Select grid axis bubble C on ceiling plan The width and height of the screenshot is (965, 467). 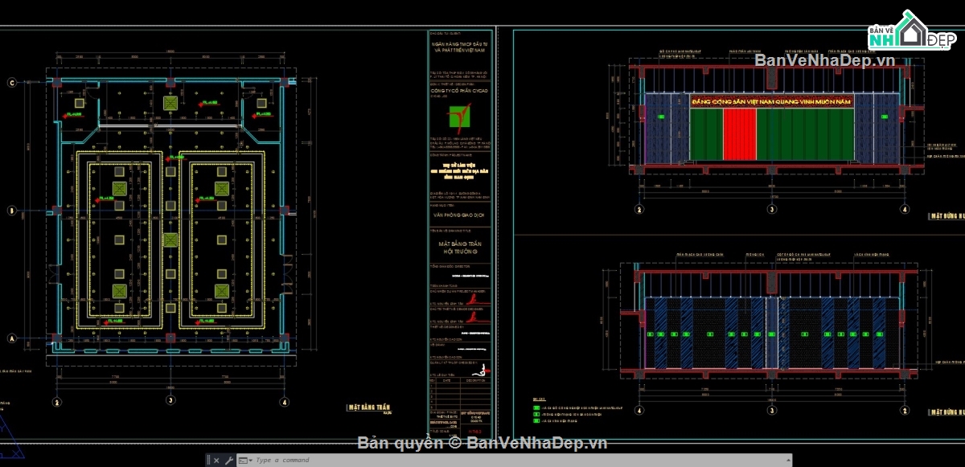12,82
